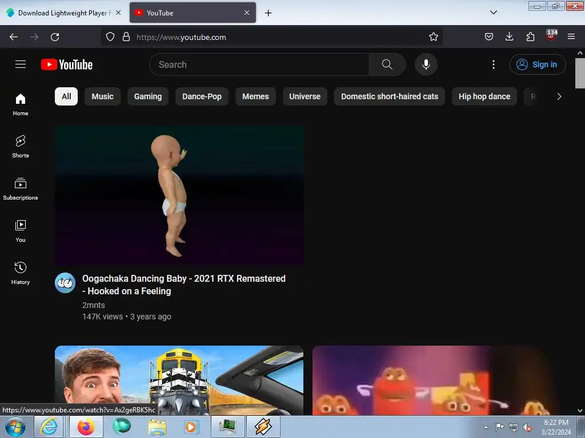Image resolution: width=585 pixels, height=438 pixels.
Task: Select the All filter chip
Action: (x=66, y=96)
